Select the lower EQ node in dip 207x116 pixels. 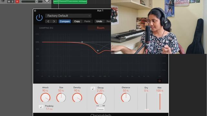[98, 51]
